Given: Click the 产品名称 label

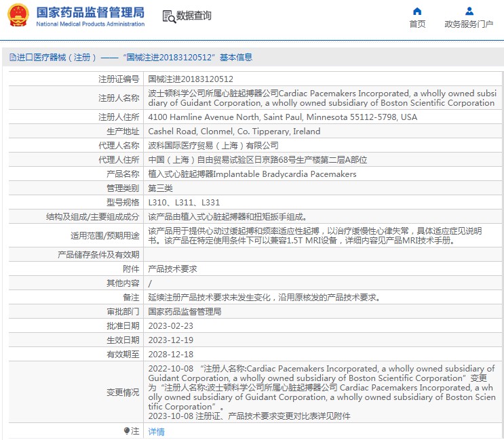Looking at the screenshot, I should click(123, 174).
